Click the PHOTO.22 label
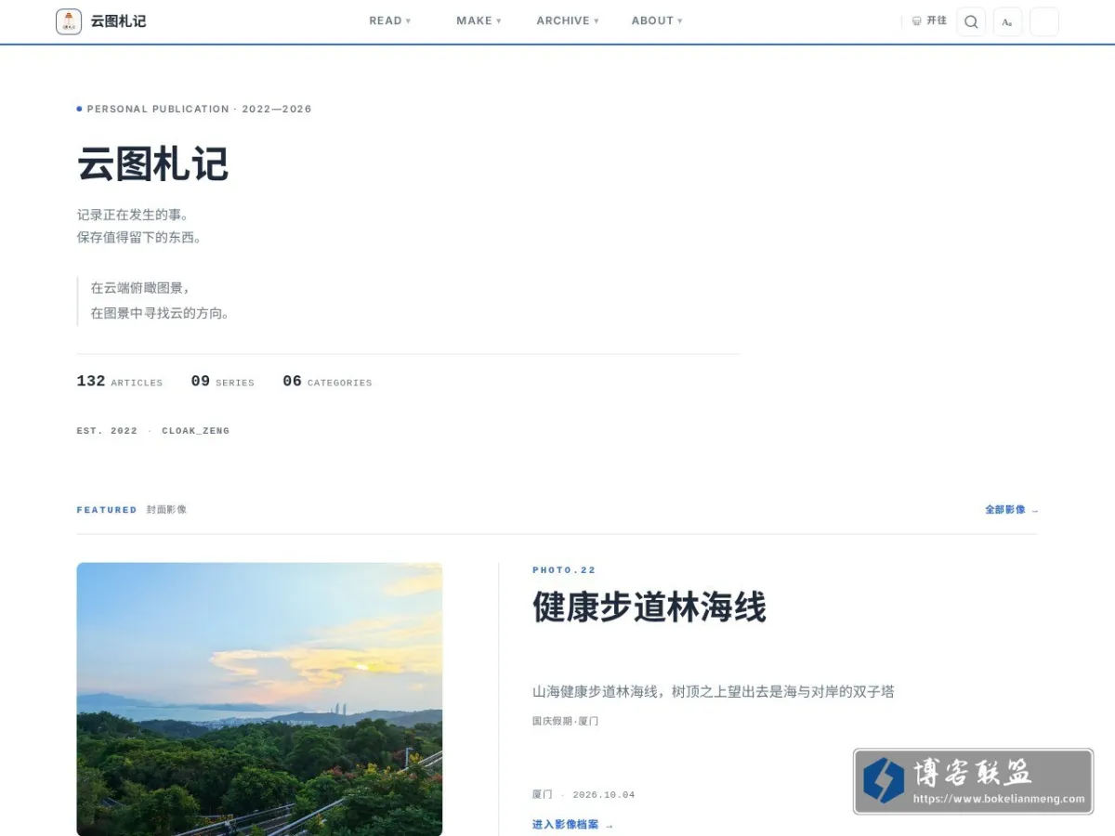 point(564,570)
